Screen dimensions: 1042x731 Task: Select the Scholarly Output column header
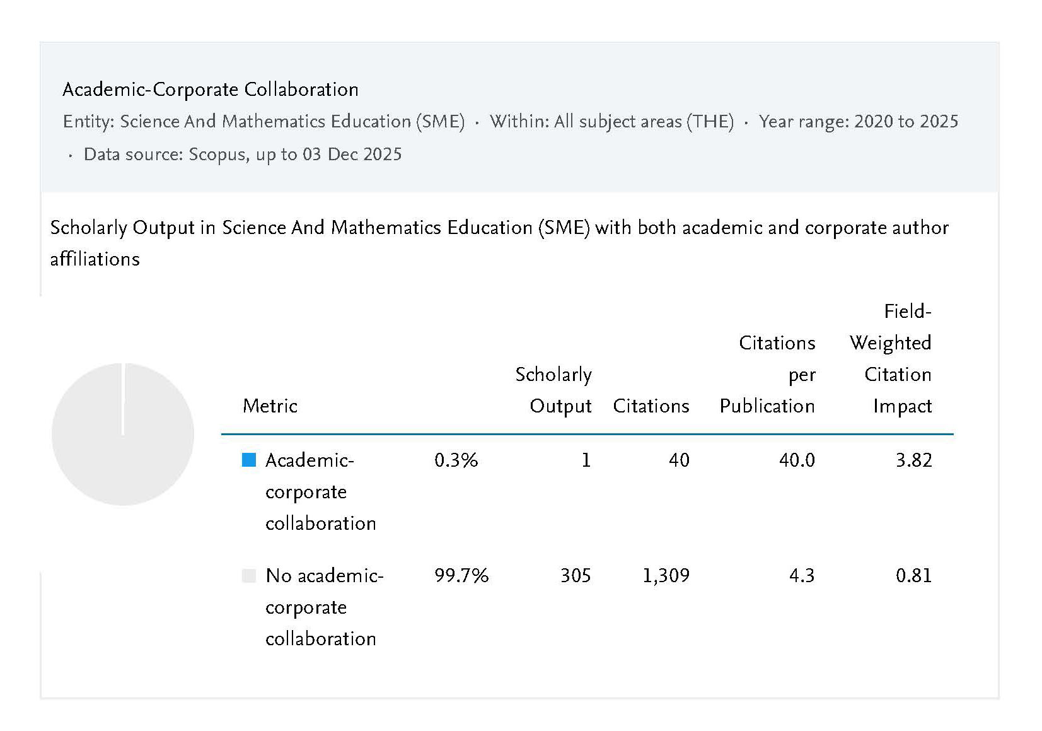pyautogui.click(x=553, y=390)
